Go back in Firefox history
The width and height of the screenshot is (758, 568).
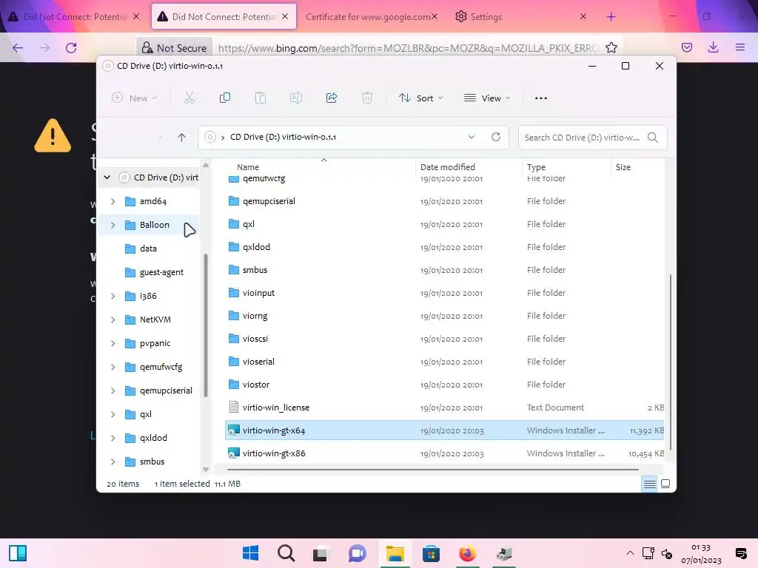click(18, 48)
